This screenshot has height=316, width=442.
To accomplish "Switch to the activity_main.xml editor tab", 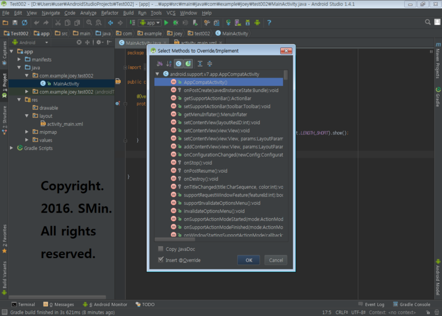I will coord(198,42).
